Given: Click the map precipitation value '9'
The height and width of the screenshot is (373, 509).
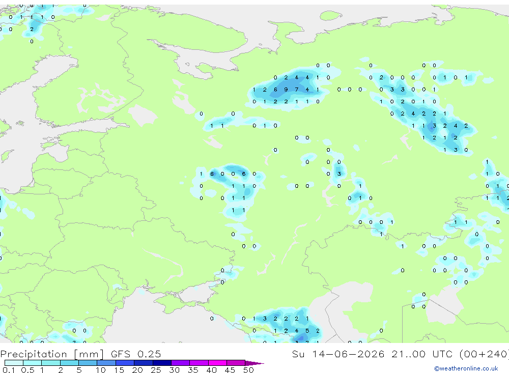Looking at the screenshot, I should tap(286, 90).
